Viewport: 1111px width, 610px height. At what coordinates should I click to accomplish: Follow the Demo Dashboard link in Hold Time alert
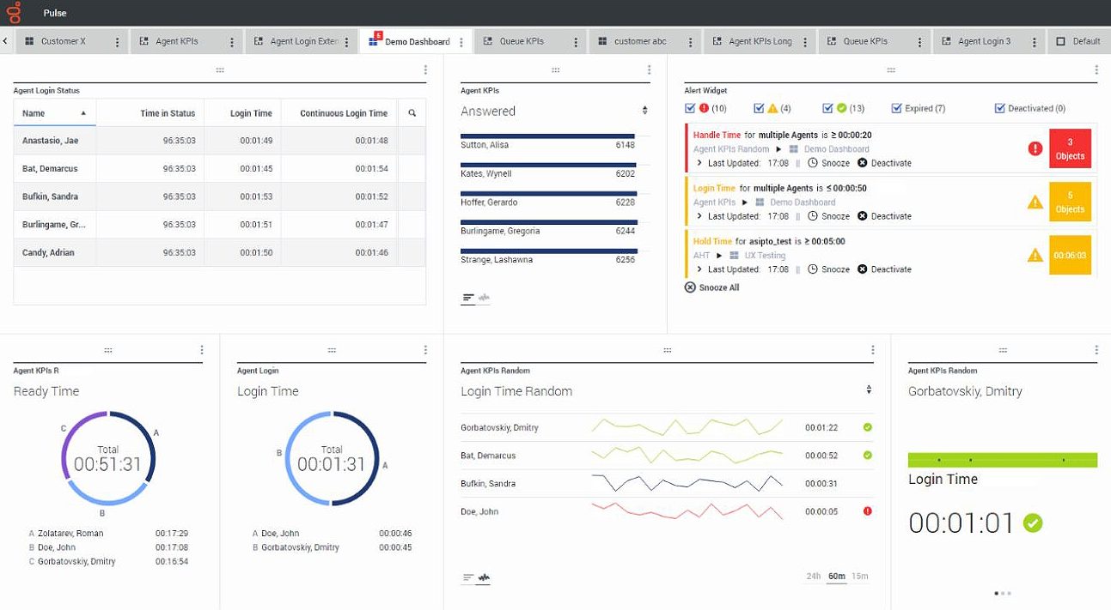pos(761,255)
